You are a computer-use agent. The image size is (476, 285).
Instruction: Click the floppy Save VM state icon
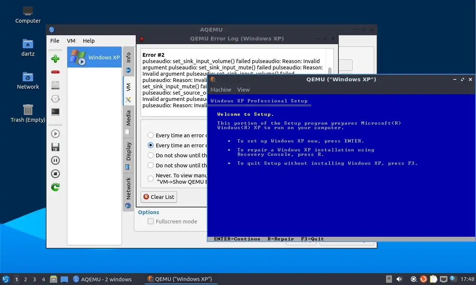55,147
